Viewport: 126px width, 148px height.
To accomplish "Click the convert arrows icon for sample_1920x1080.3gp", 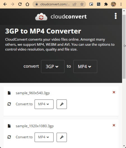I will (9, 137).
